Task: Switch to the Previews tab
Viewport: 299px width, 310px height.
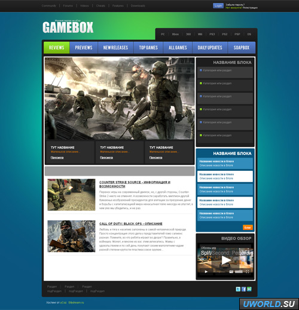Action: 84,48
